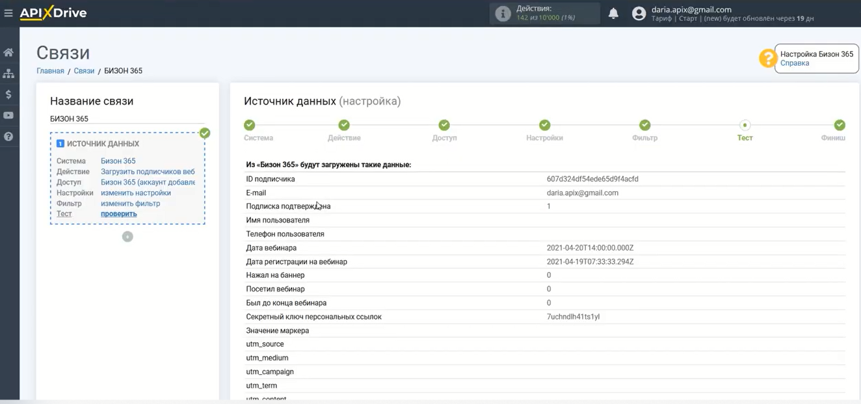Viewport: 861px width, 404px height.
Task: Click the Бизон 365 (аккаунт) access link
Action: (x=148, y=182)
